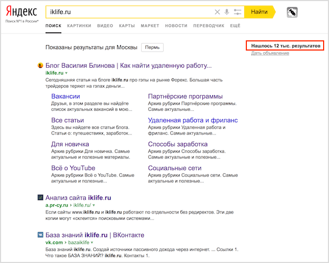
Task: Open the Анализ сайта iklife.ru result
Action: point(78,197)
